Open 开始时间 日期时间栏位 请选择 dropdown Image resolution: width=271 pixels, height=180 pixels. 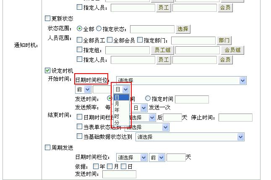coord(181,80)
